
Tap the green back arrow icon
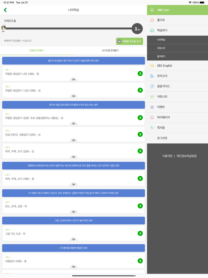(x=5, y=10)
